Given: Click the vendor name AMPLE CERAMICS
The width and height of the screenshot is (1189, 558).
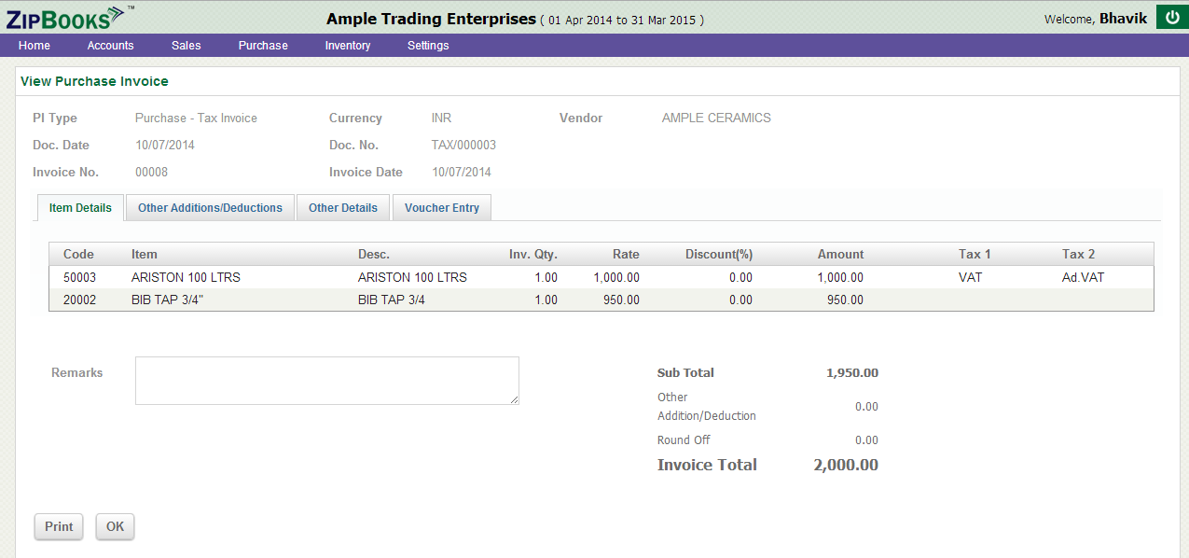Looking at the screenshot, I should tap(716, 118).
